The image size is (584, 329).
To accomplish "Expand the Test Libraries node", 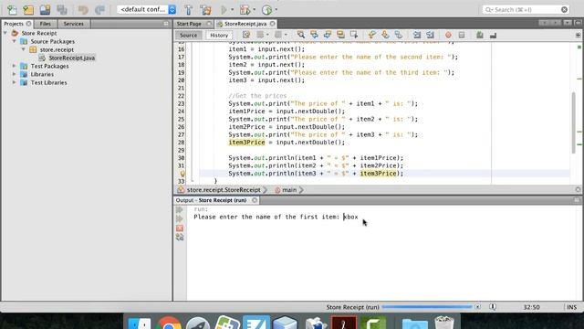I will pos(15,82).
